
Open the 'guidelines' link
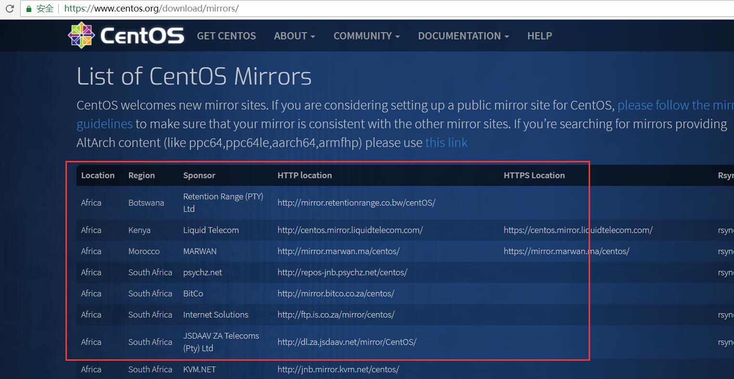point(104,124)
